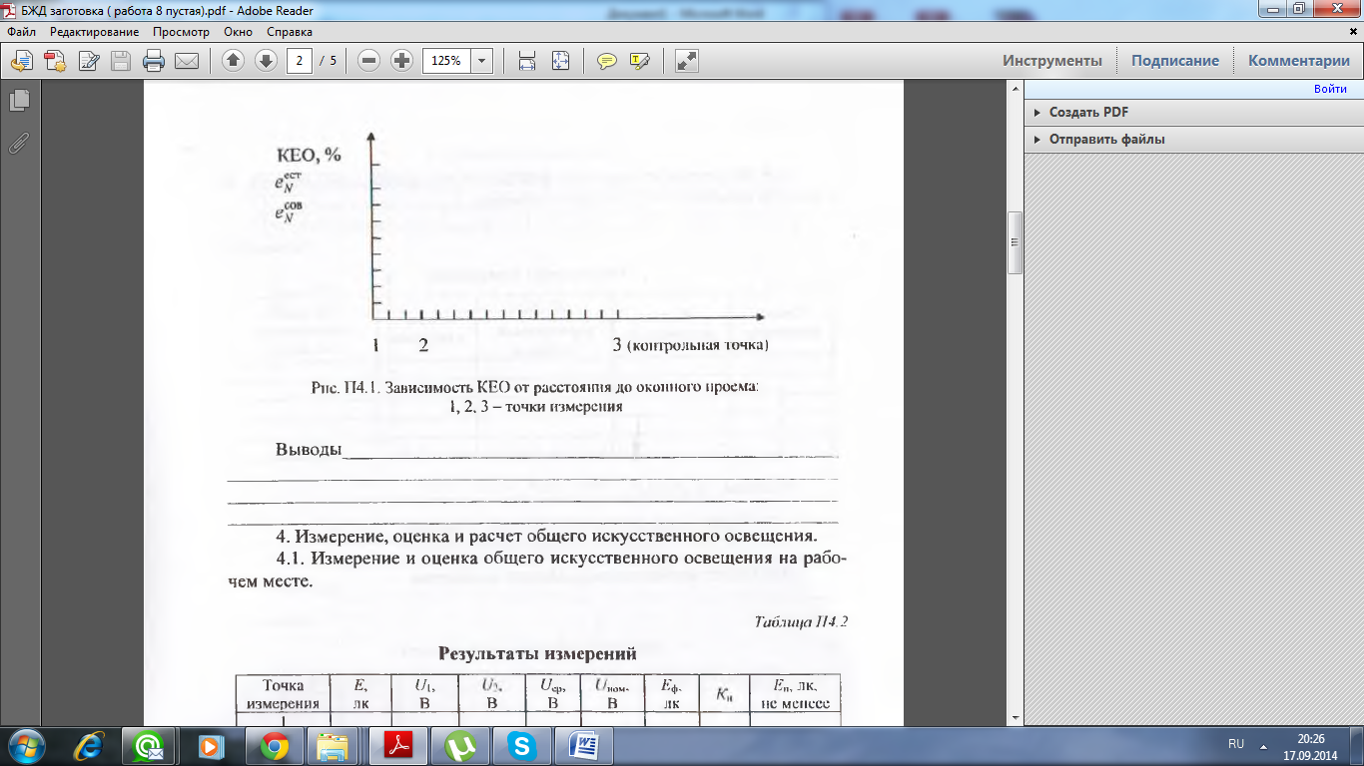Expand the Отправить файлы section
Viewport: 1364px width, 766px height.
1106,140
